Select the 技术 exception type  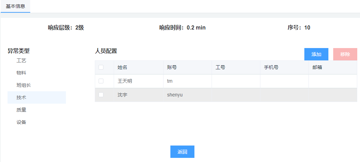(x=21, y=97)
